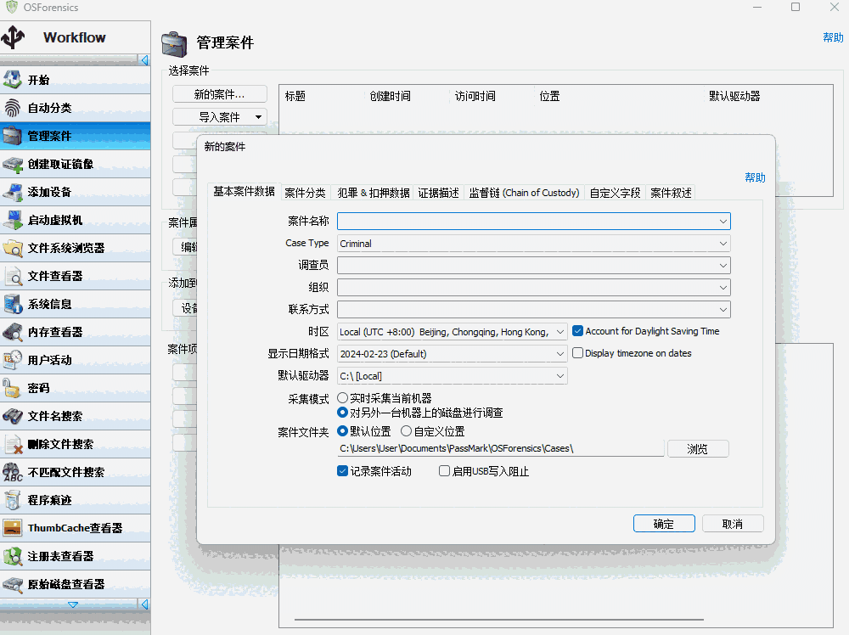Viewport: 849px width, 635px height.
Task: Select 自定义位置 case folder radio
Action: [x=406, y=431]
